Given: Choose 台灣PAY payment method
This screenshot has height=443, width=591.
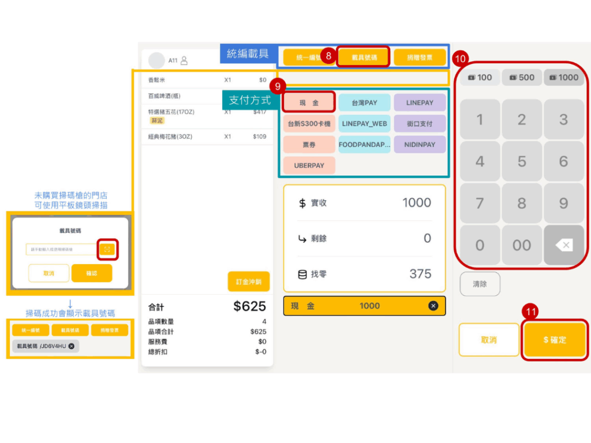Looking at the screenshot, I should coord(364,103).
